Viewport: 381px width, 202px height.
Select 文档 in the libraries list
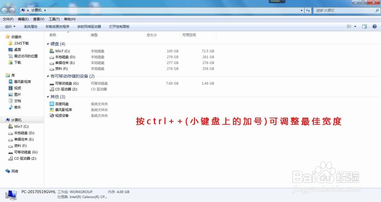18,101
